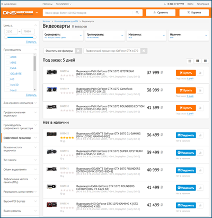
Task: Collapse the Цена filter chevron
Action: [36, 26]
